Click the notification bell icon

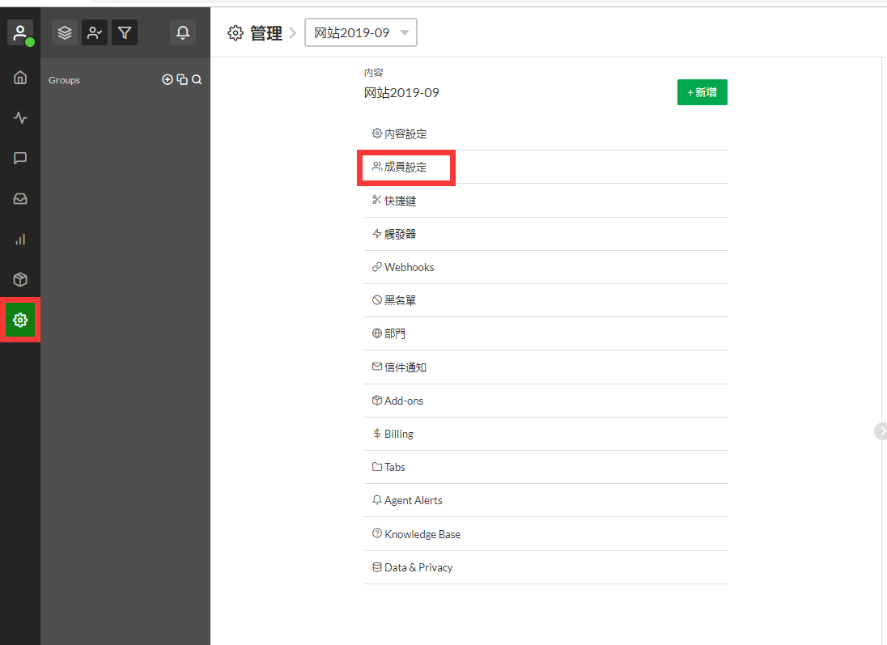[183, 32]
